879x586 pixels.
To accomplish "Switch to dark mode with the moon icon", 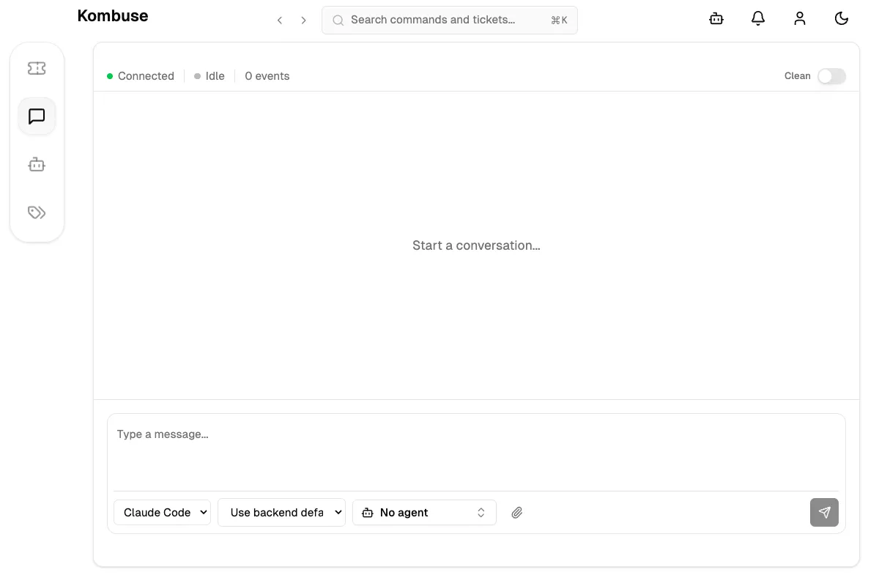I will point(842,18).
